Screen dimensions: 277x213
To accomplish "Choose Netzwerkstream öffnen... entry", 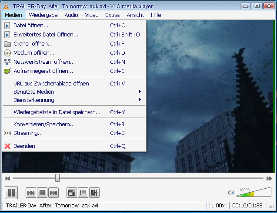I will click(x=74, y=62).
